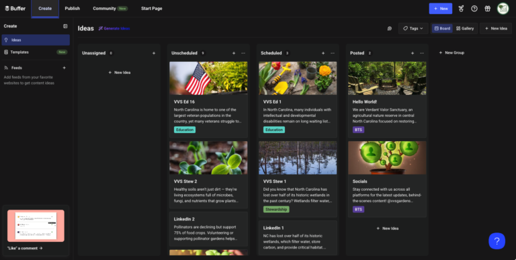Open Scheduled column more options menu
This screenshot has height=260, width=516.
[x=333, y=53]
